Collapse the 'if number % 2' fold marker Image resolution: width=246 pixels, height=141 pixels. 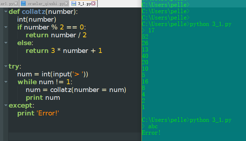point(6,27)
